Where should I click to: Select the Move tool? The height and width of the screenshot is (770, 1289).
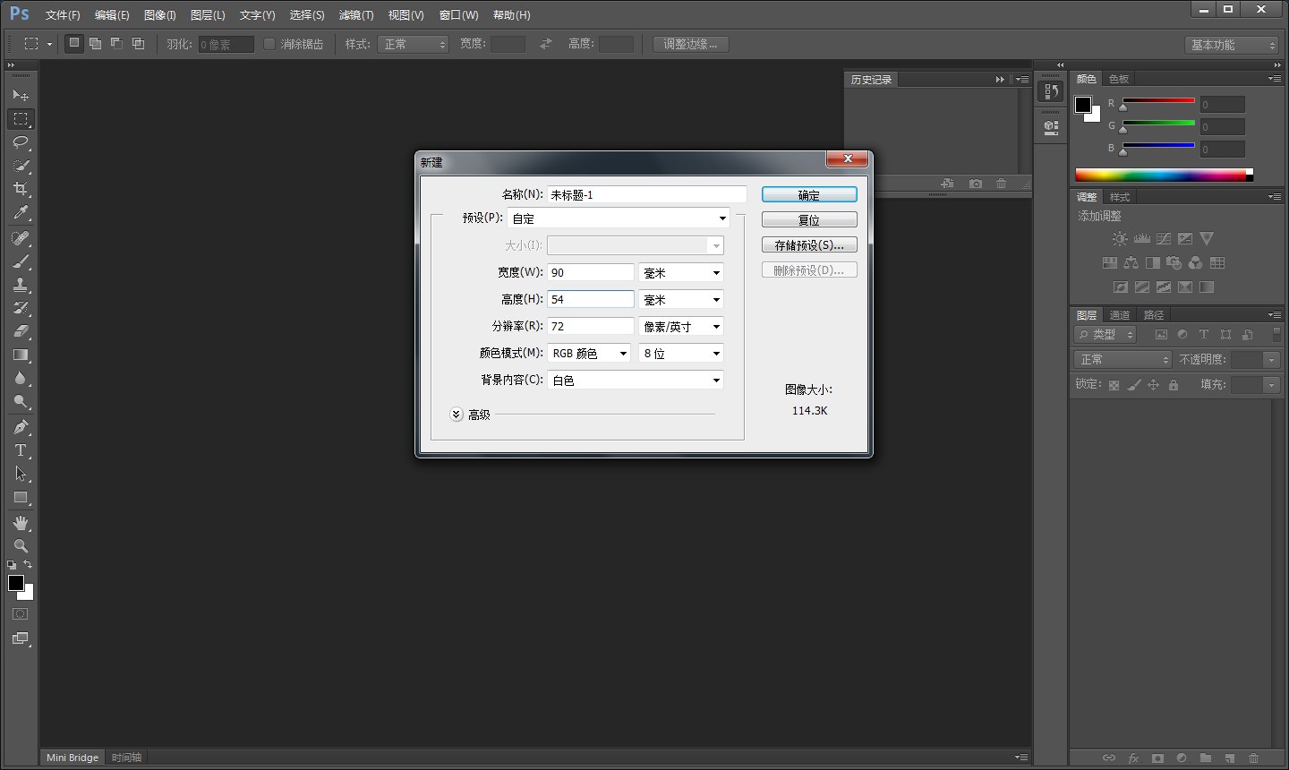(x=21, y=95)
